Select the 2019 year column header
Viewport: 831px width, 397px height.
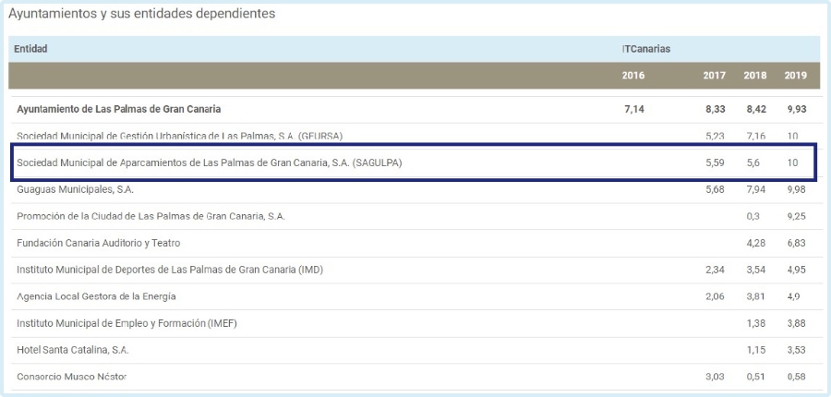pos(795,76)
